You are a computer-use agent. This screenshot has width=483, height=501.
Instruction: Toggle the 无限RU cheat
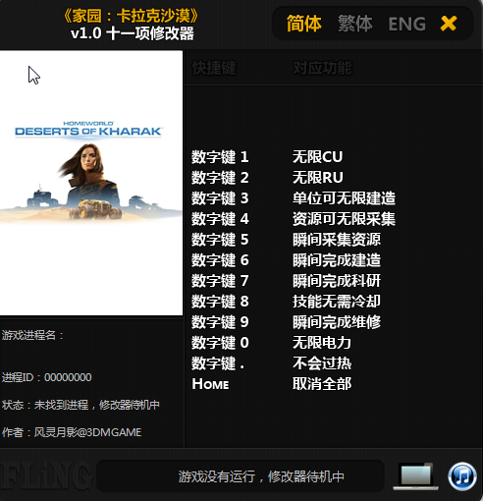(317, 178)
